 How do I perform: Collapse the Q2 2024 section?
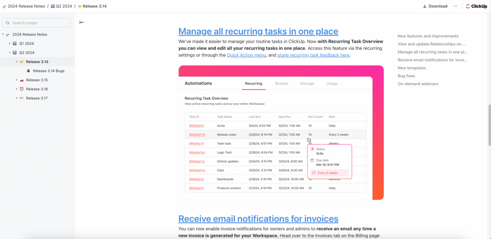(10, 52)
